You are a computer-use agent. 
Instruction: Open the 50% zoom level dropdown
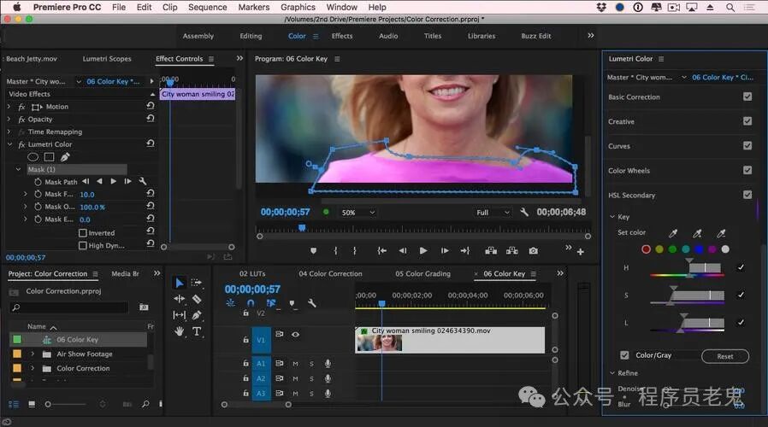(x=358, y=213)
